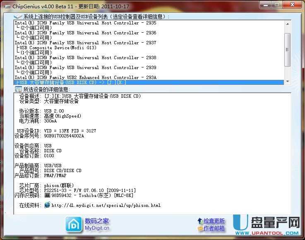
Task: Select ICH9 USB2 Enhanced Host Controller 293A
Action: click(x=85, y=77)
